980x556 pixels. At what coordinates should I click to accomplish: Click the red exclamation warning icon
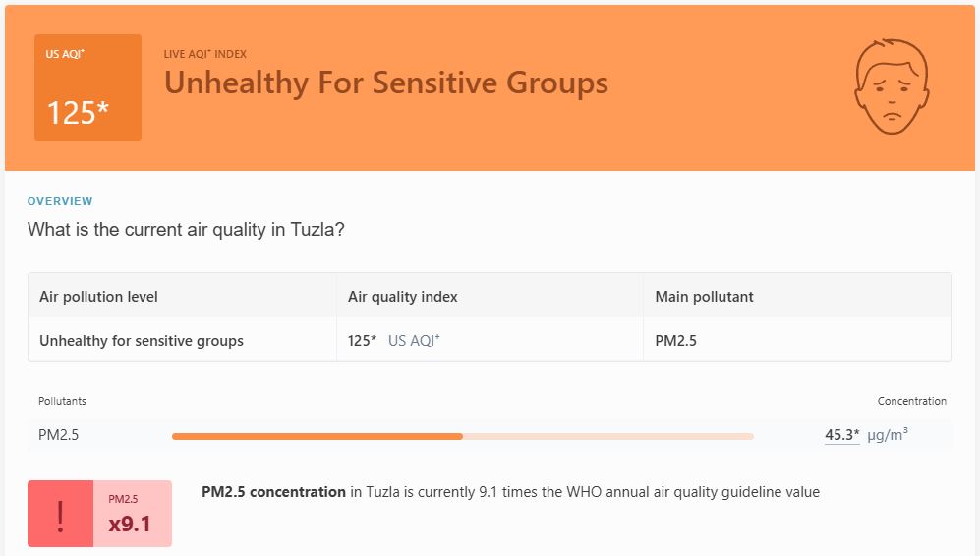click(61, 514)
